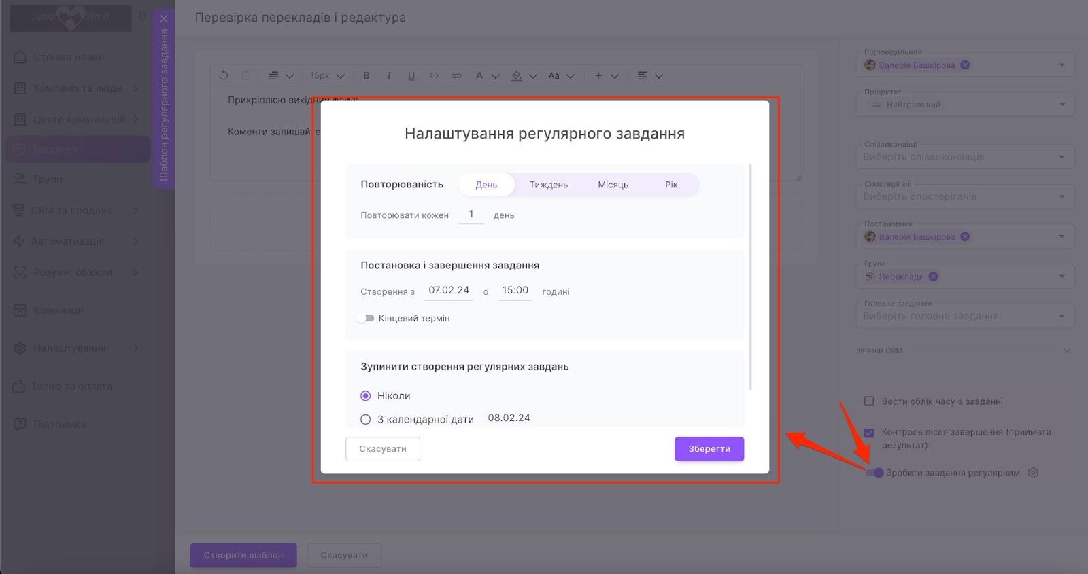Click Зберегти to save regular task settings
The image size is (1088, 574).
coord(709,449)
